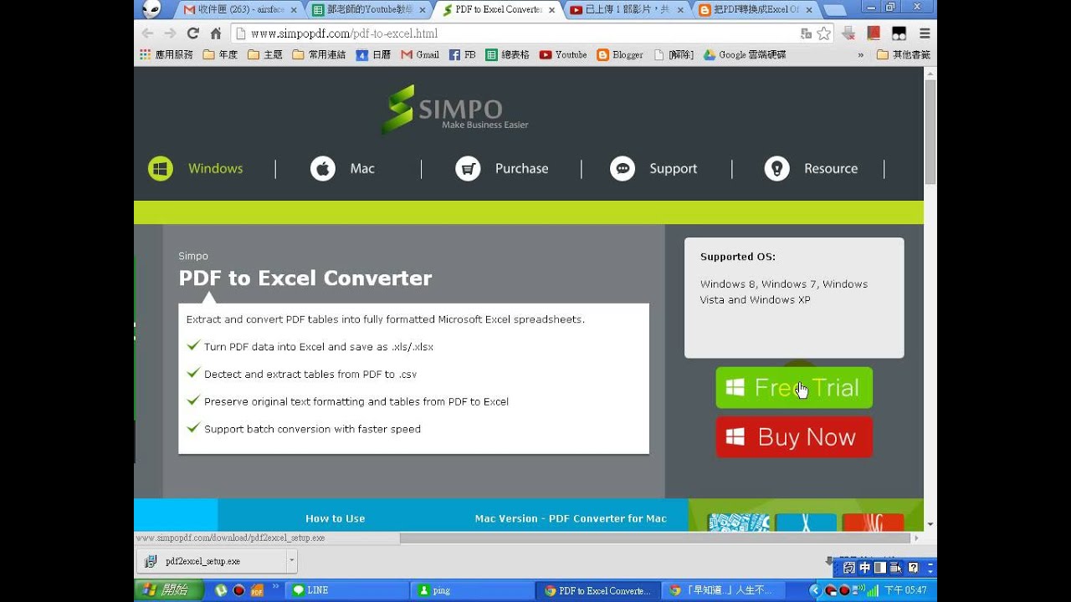The image size is (1071, 602).
Task: Switch to the Gmail inbox (263) tab
Action: coord(238,9)
